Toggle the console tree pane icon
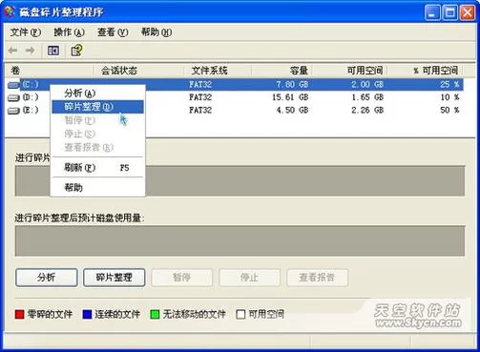Screen dimensions: 480x352 tap(53, 51)
